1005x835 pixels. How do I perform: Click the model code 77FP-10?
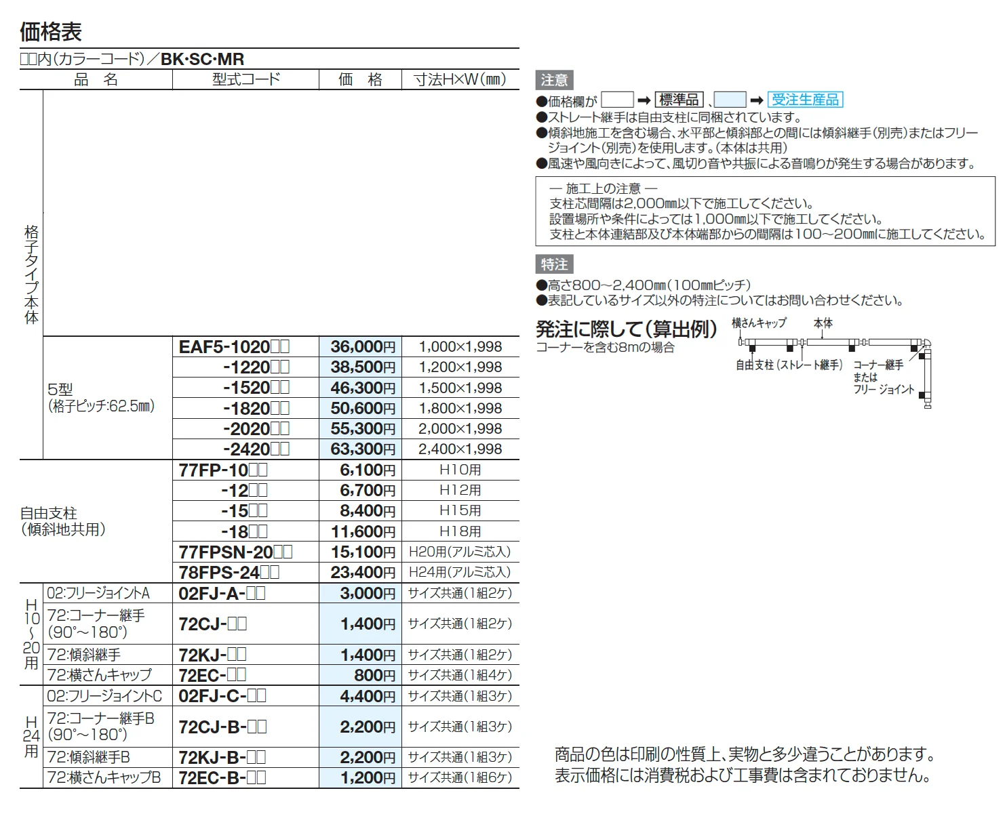click(223, 470)
